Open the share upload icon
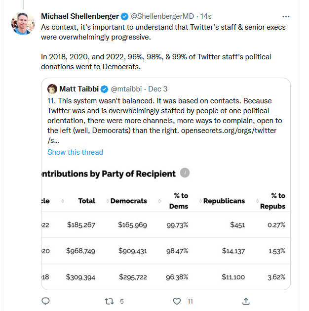The height and width of the screenshot is (311, 309). (x=246, y=301)
